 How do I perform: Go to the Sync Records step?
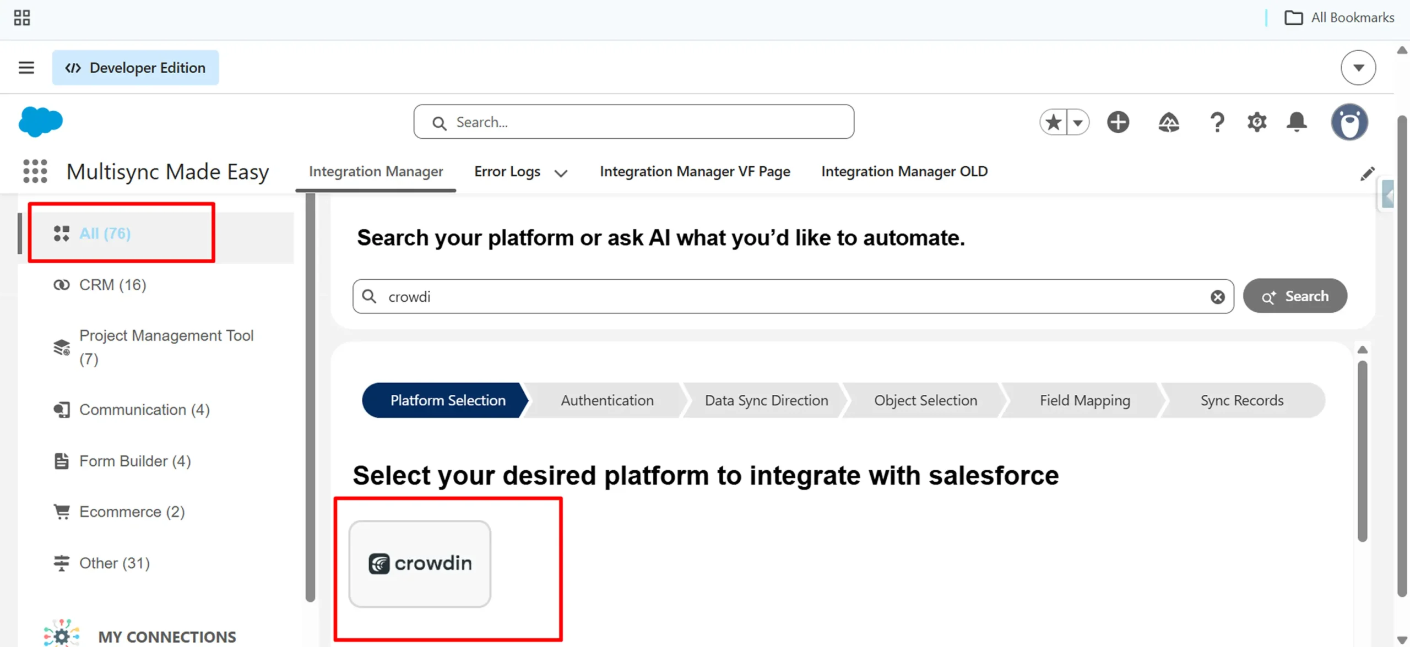[x=1242, y=400]
